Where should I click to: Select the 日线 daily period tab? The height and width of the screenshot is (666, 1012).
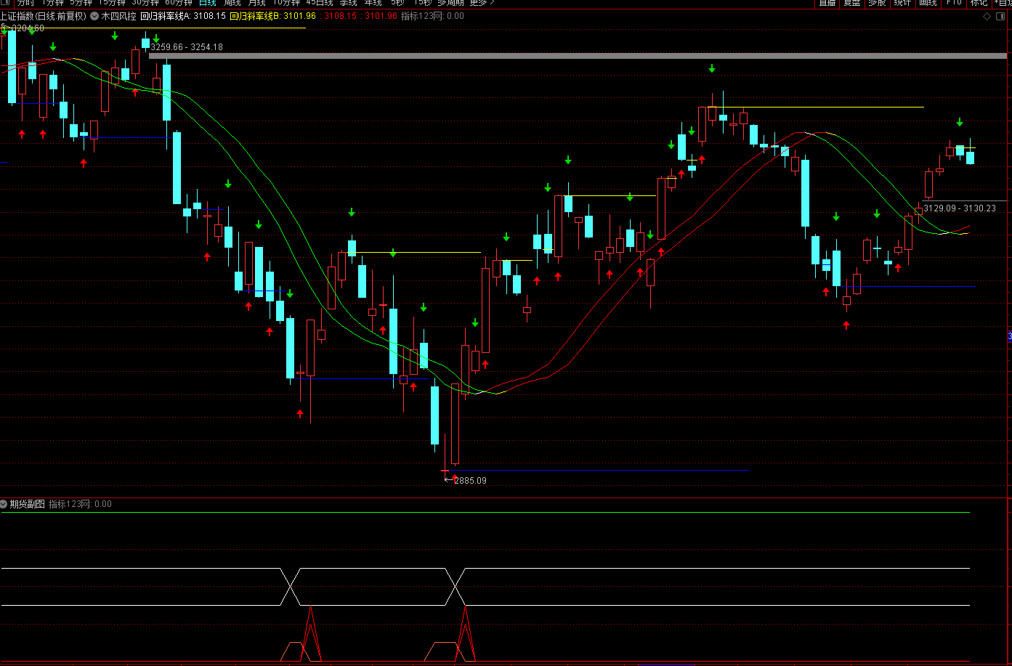pyautogui.click(x=208, y=3)
